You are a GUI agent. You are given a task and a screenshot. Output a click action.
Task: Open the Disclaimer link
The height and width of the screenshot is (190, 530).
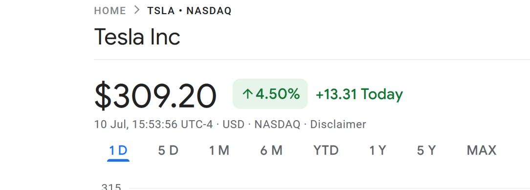tap(338, 125)
